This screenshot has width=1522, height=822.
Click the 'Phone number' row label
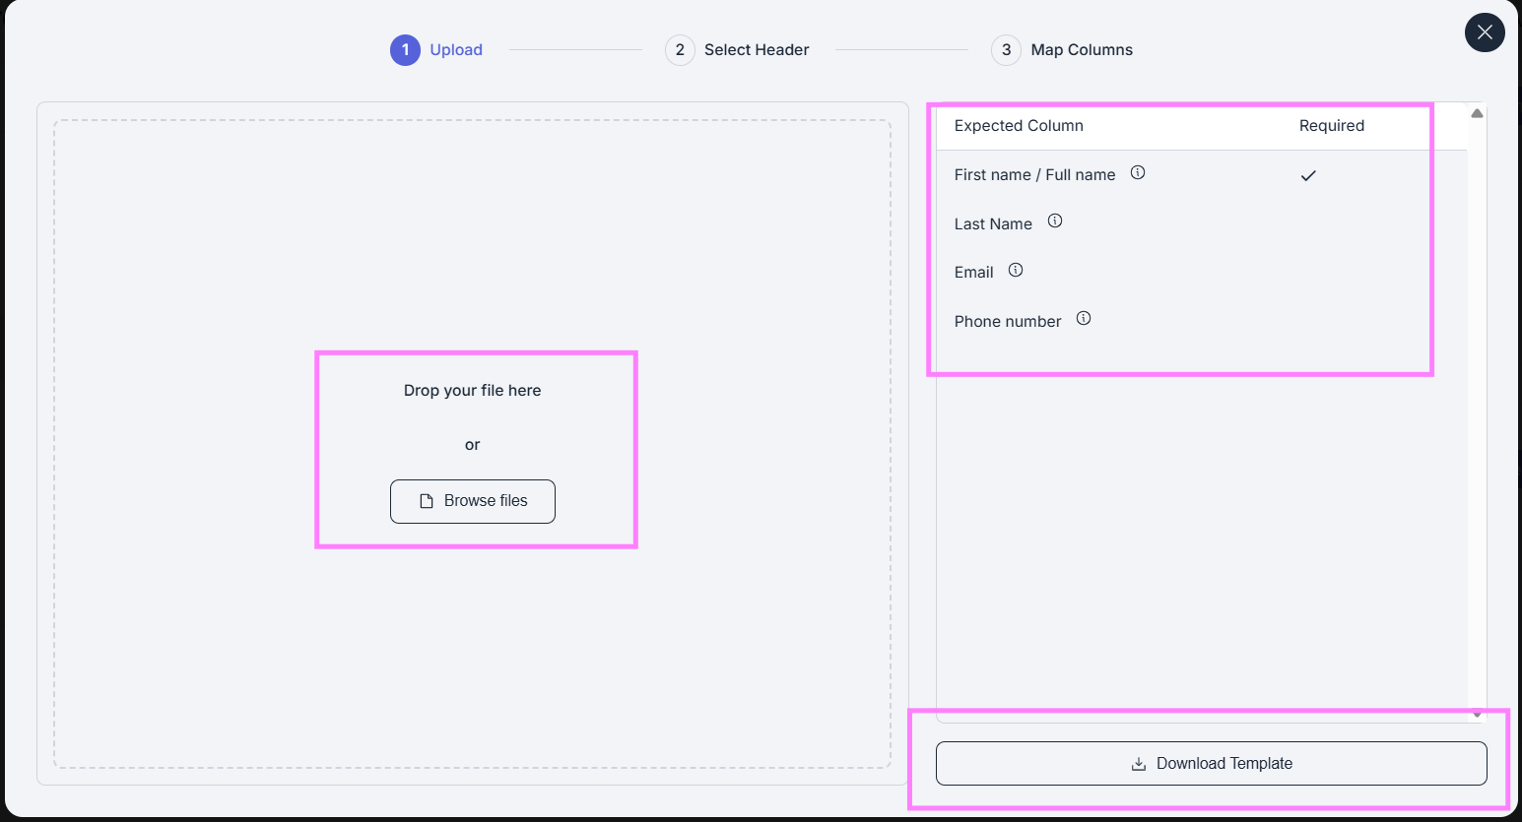pos(1008,322)
